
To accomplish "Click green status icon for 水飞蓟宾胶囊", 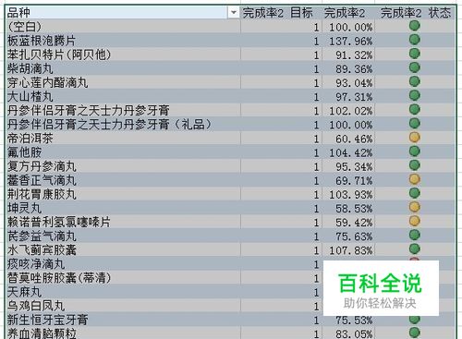I will coord(415,248).
